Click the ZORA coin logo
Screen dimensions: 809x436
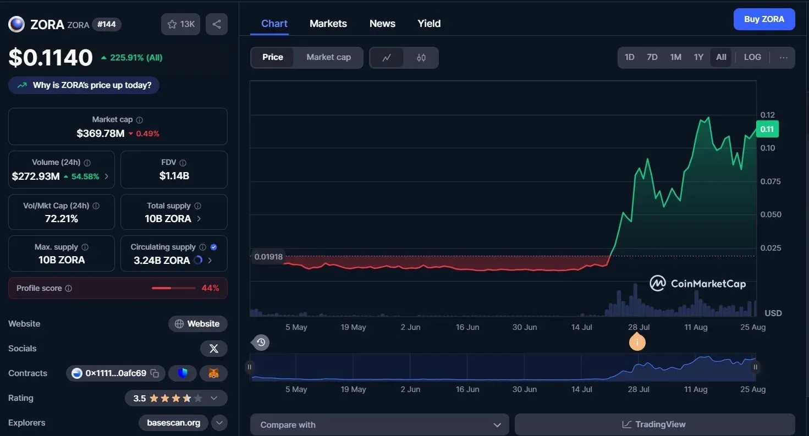16,24
